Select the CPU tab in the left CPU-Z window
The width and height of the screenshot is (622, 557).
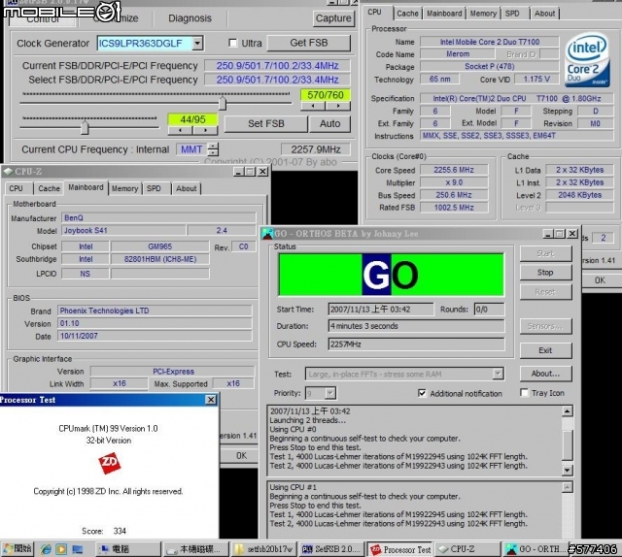click(16, 188)
